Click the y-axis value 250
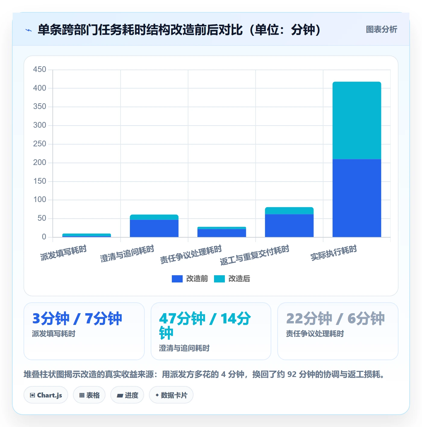Image resolution: width=422 pixels, height=427 pixels. click(x=39, y=144)
